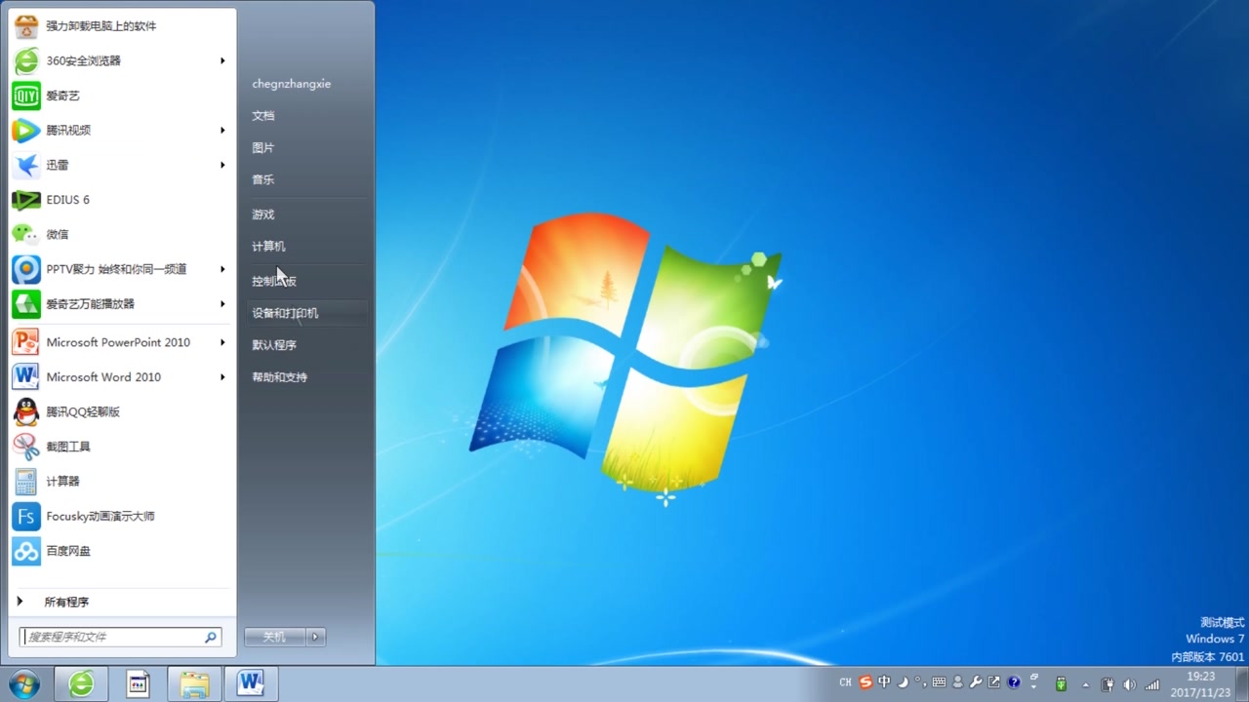Launch Microsoft Word 2010 from Start menu
Image resolution: width=1249 pixels, height=702 pixels.
pyautogui.click(x=122, y=377)
